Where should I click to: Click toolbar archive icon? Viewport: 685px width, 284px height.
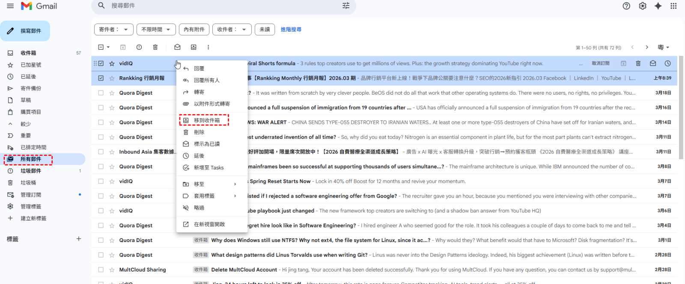(x=123, y=47)
